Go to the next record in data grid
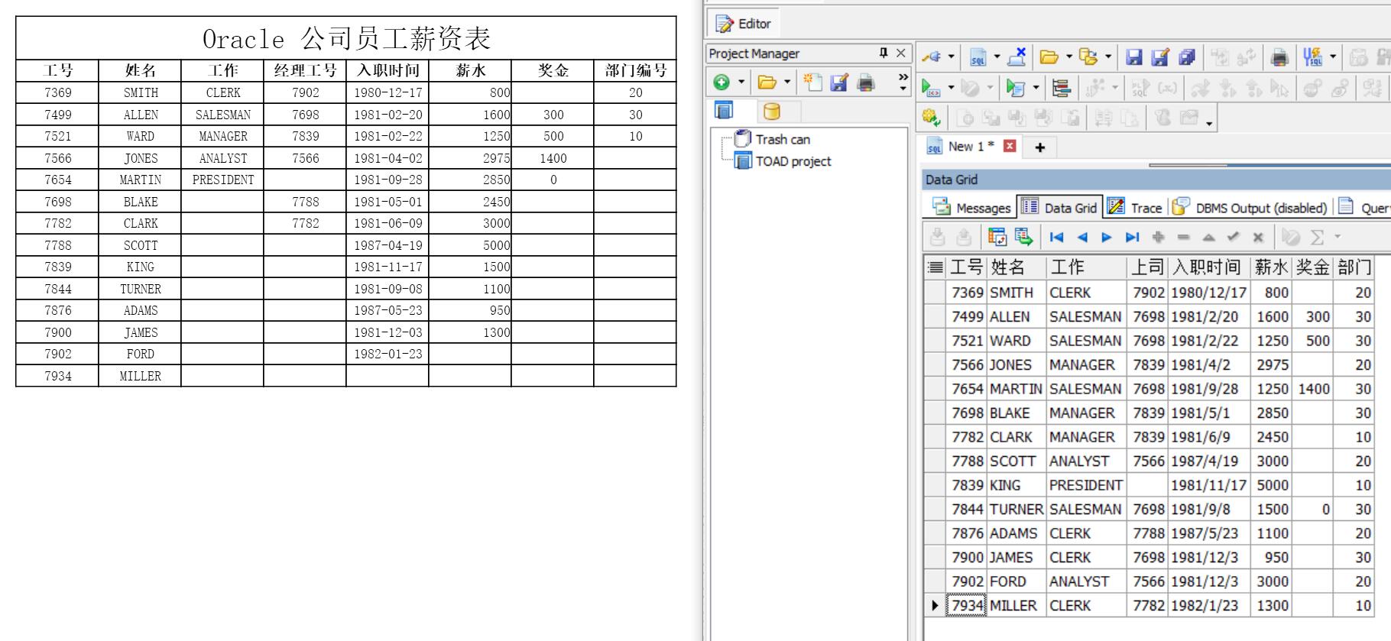The width and height of the screenshot is (1391, 641). pos(1106,238)
